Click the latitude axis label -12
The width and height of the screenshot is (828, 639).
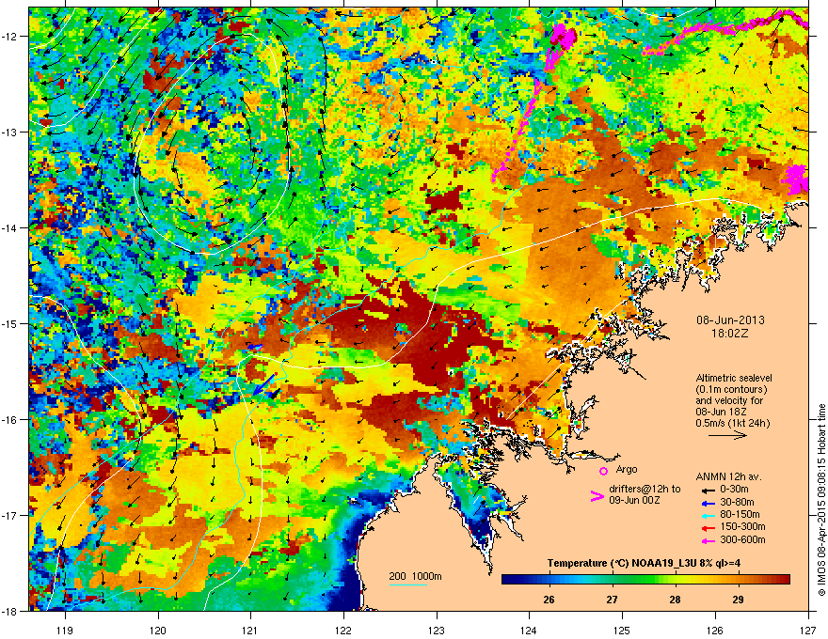pyautogui.click(x=9, y=37)
